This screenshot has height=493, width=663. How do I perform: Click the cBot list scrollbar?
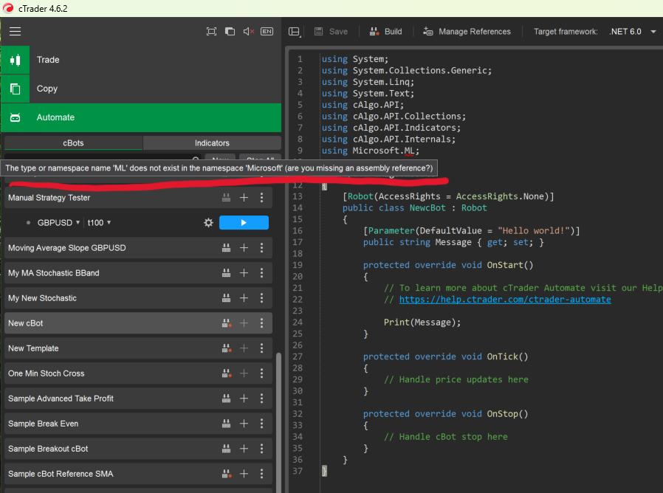point(278,423)
